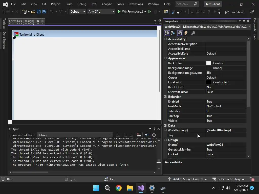Screen dimensions: 259x194
Task: Click the Save All toolbar icon
Action: coord(44,12)
